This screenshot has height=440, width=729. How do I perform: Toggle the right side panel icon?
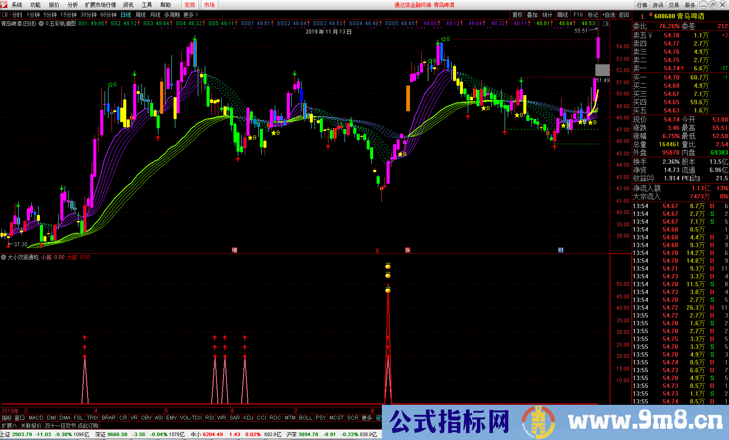pyautogui.click(x=606, y=23)
